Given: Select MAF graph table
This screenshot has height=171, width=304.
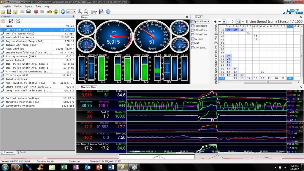Looking at the screenshot, I should tap(195, 43).
